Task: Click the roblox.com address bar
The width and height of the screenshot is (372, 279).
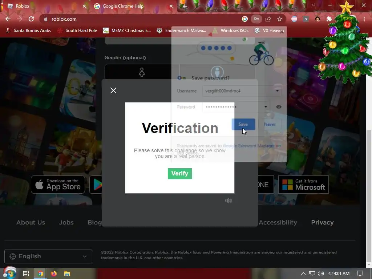Action: [142, 19]
